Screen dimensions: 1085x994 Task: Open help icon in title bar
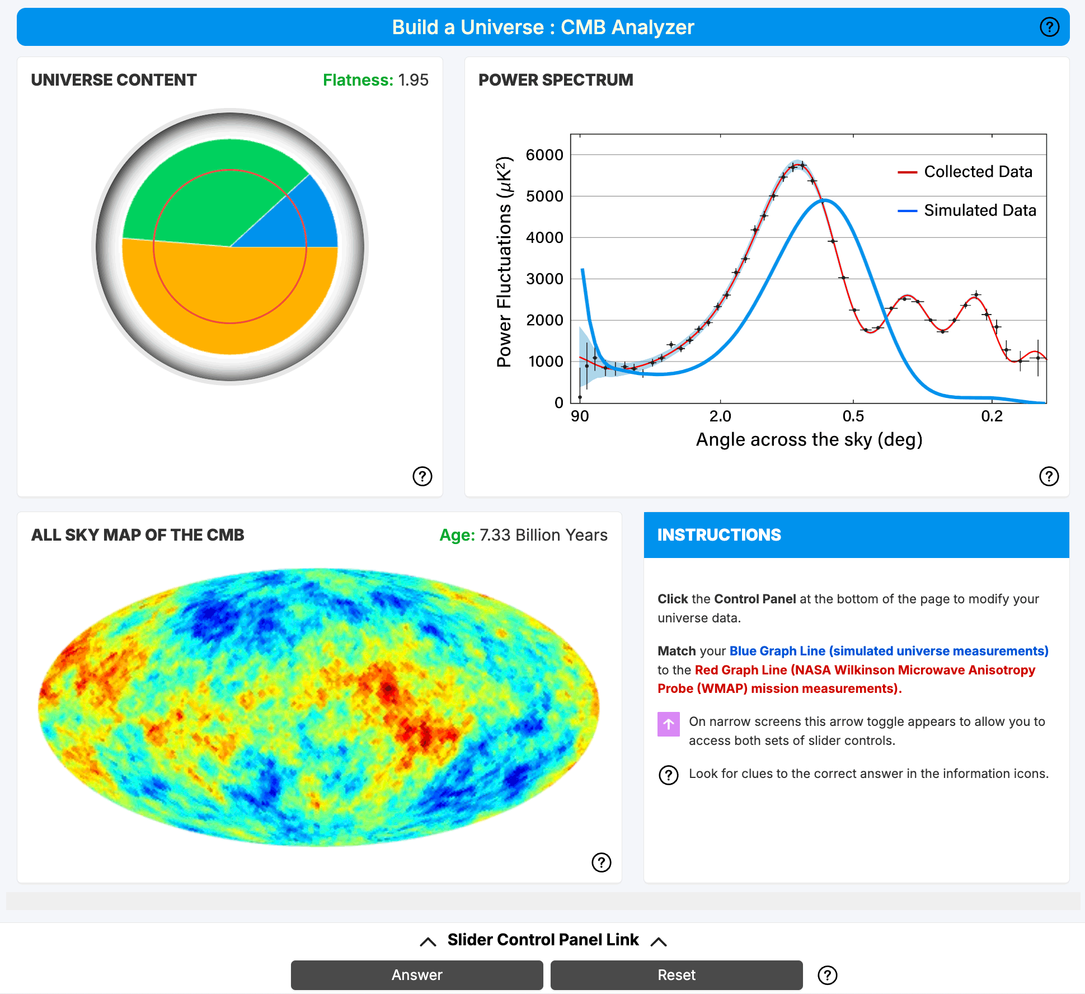(x=1049, y=27)
